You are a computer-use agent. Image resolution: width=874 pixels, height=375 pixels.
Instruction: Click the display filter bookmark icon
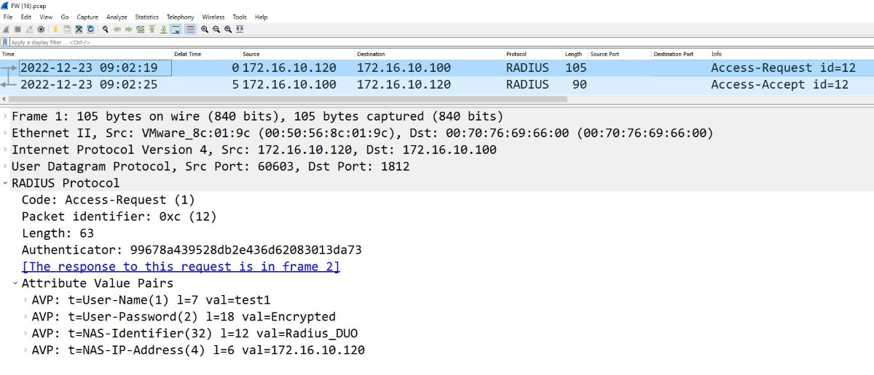coord(6,42)
